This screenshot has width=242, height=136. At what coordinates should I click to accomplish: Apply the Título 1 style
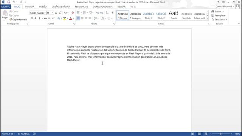coord(148,15)
